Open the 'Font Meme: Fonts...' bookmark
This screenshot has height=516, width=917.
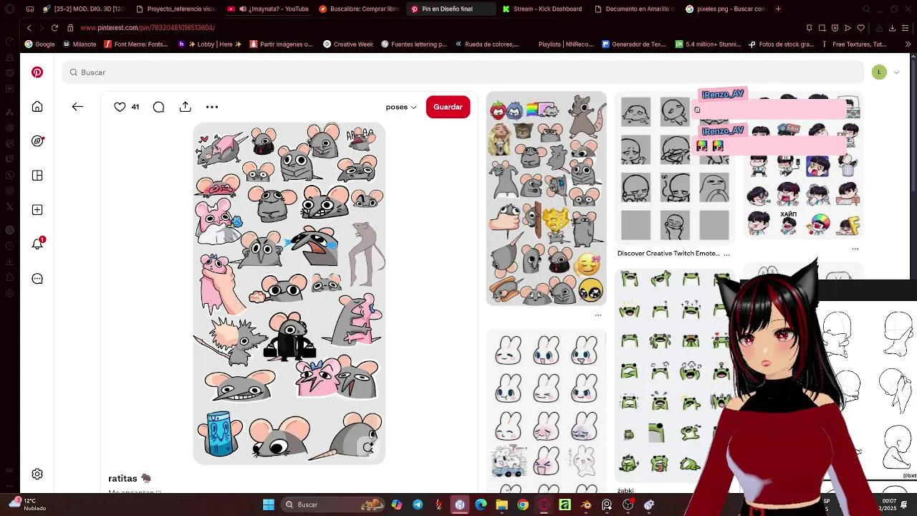[x=136, y=44]
